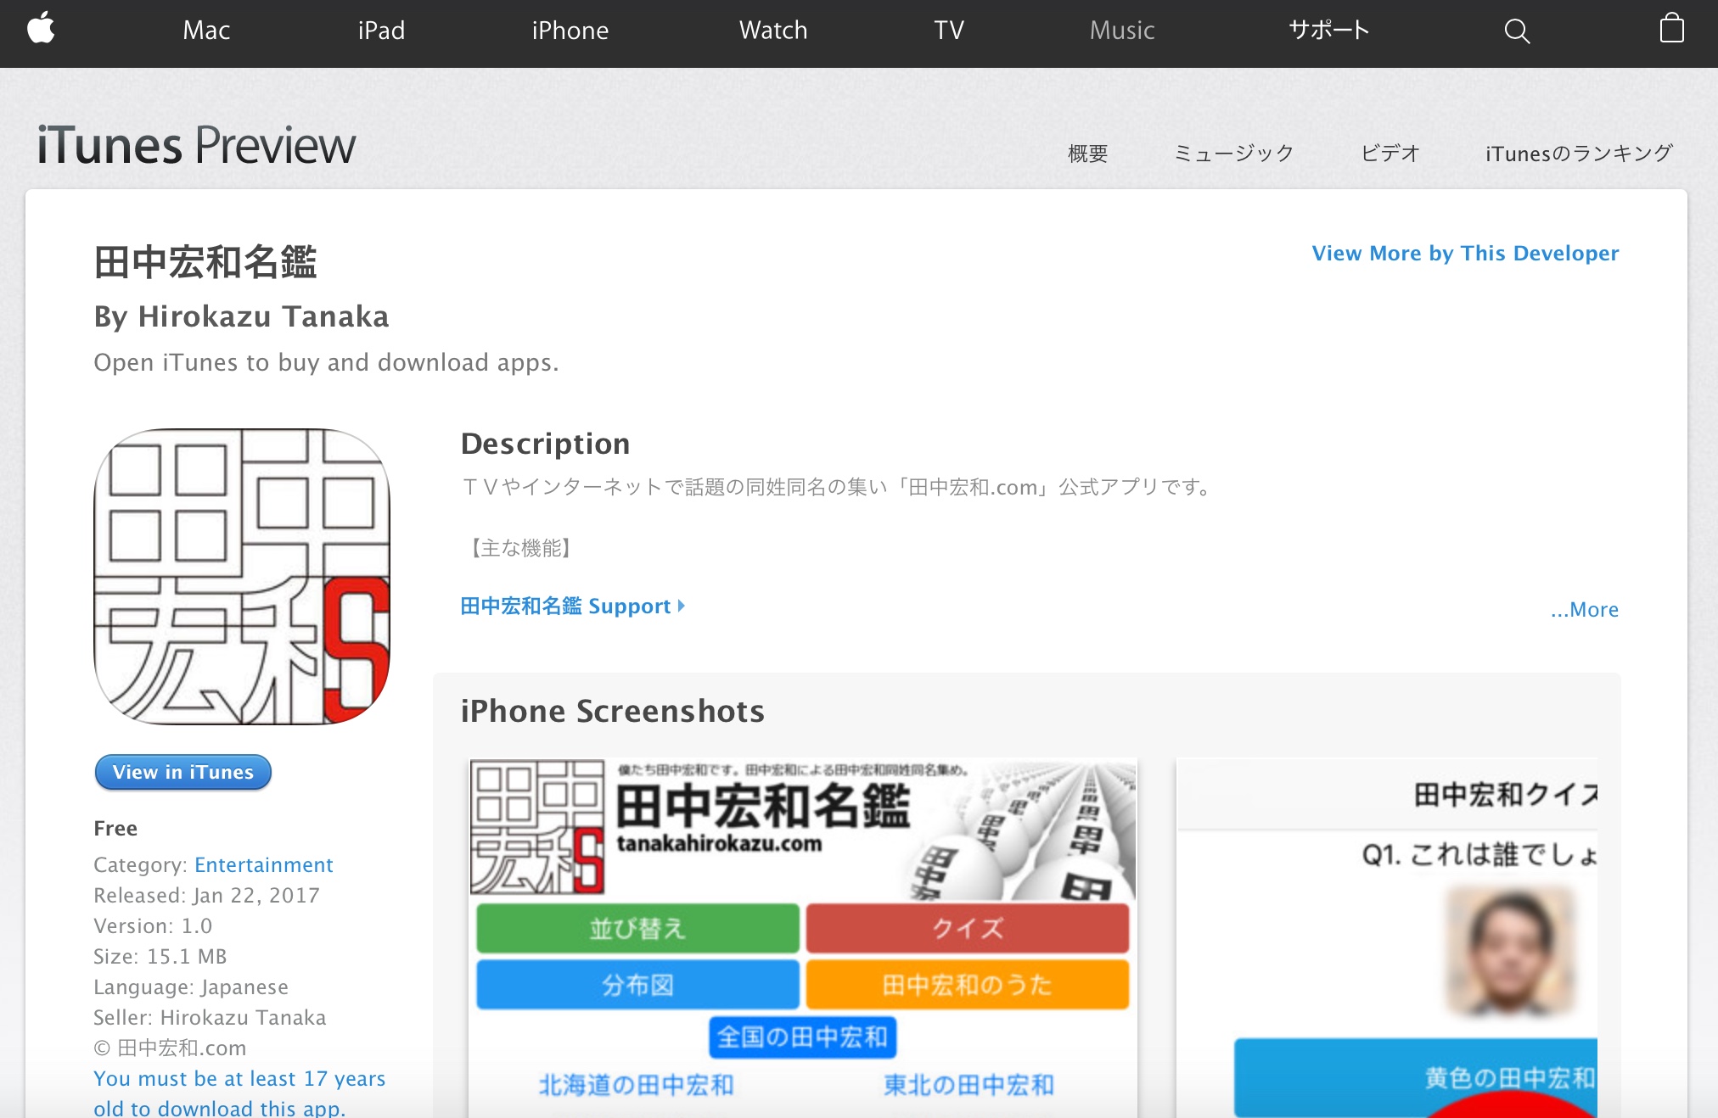Screen dimensions: 1718x1118
Task: Open the TV menu item
Action: (x=949, y=31)
